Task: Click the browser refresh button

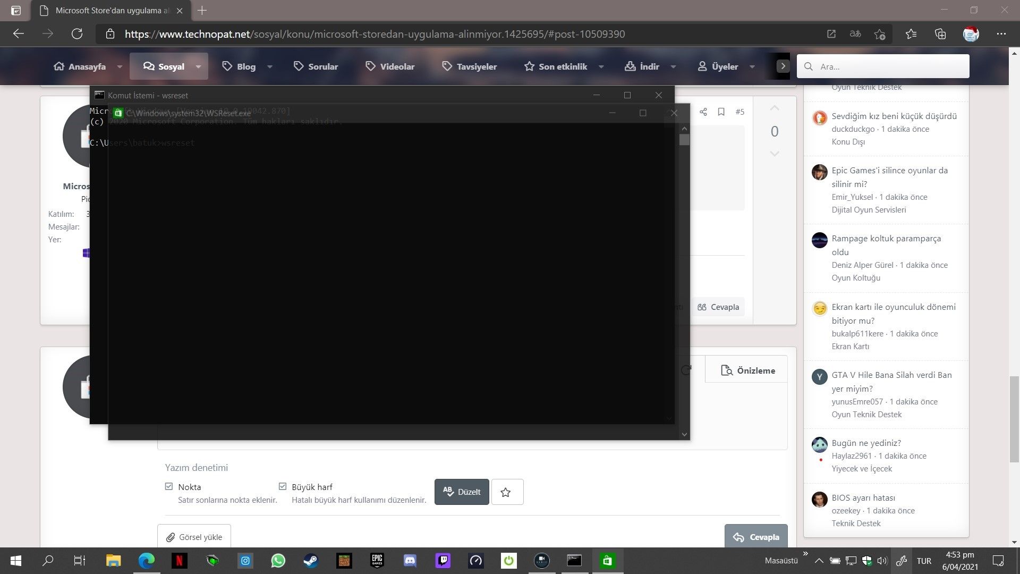Action: pos(77,34)
